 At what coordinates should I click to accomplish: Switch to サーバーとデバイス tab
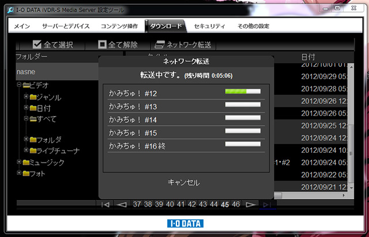click(66, 26)
